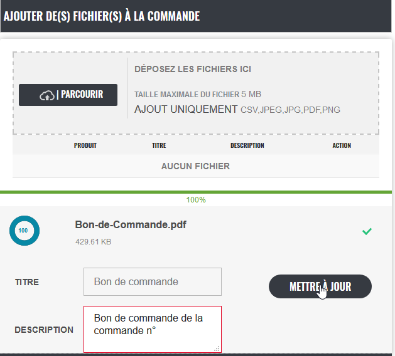The height and width of the screenshot is (356, 395).
Task: Click the CSV,JPEG,JPG,PDF,PNG formats text
Action: point(290,110)
